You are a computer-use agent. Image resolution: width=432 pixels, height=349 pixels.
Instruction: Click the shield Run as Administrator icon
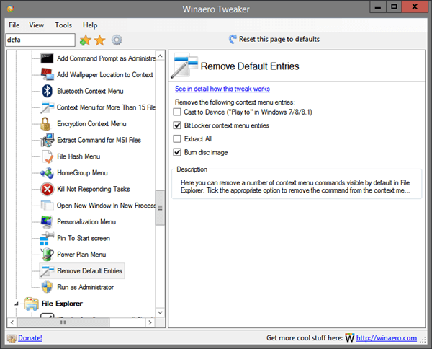[47, 287]
